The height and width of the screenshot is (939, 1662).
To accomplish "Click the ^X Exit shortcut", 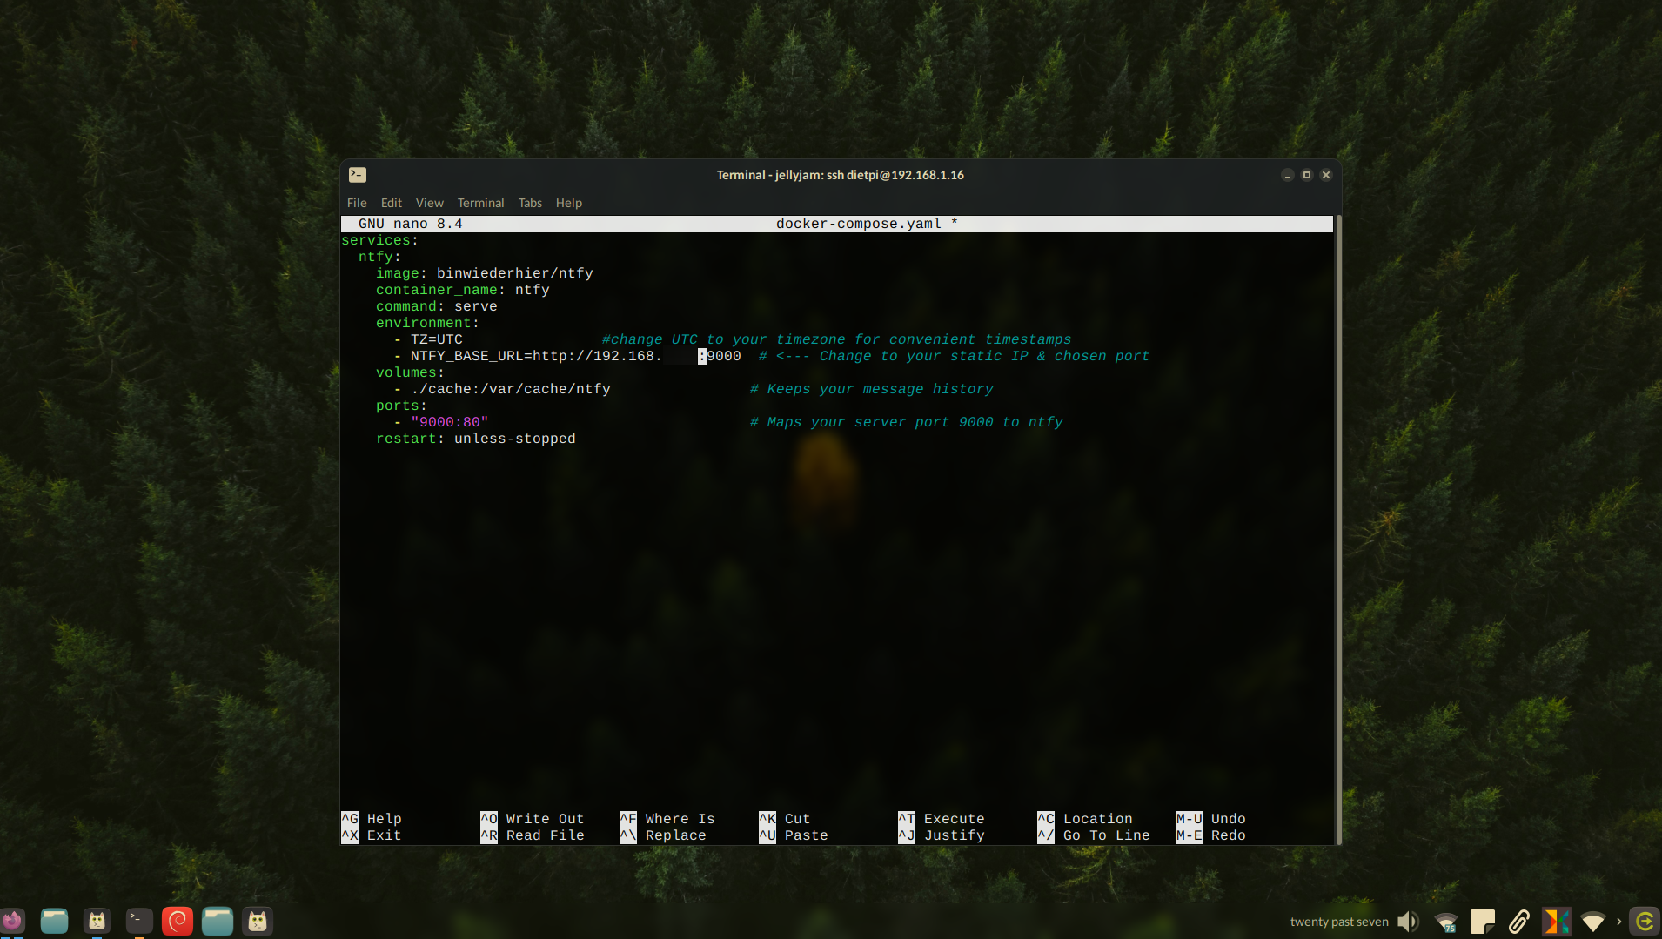I will [x=372, y=836].
